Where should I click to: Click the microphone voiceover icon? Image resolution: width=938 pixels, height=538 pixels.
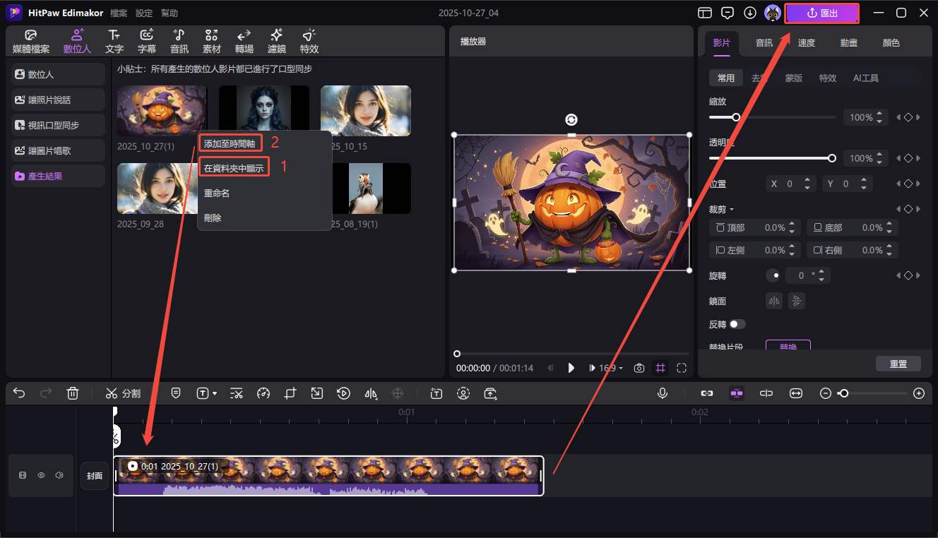pos(663,393)
